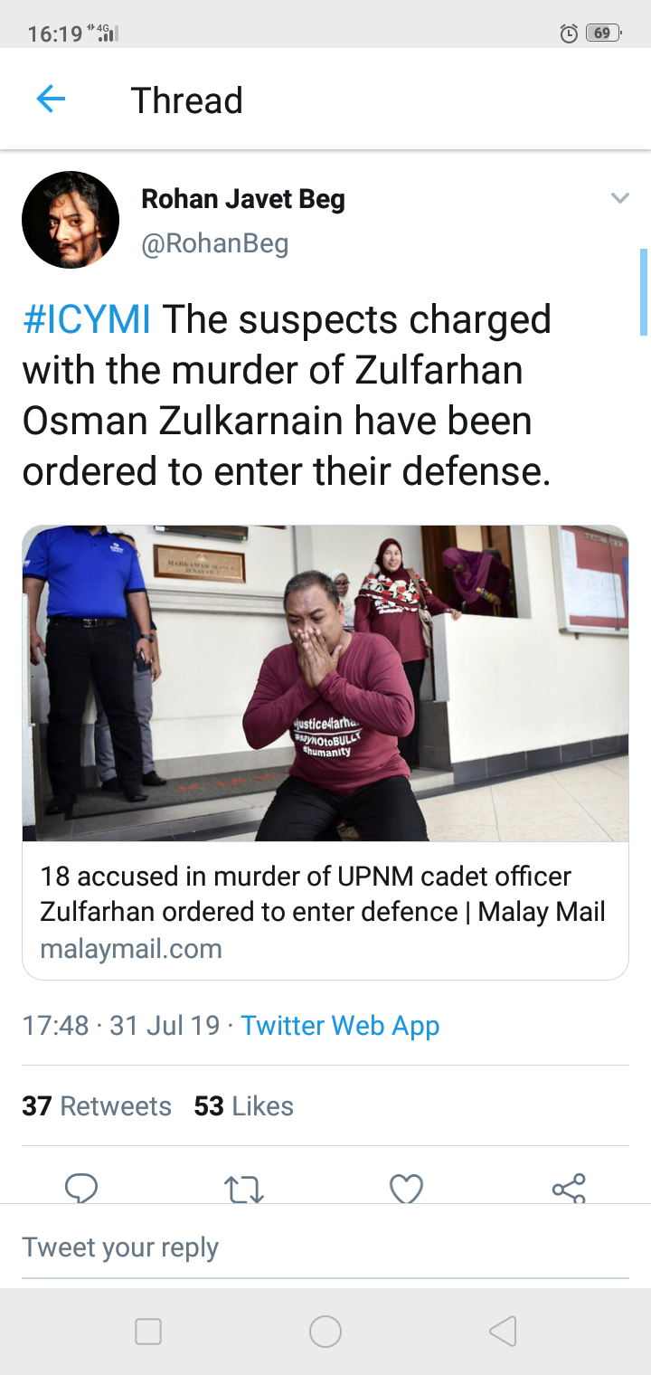Tap the retweet icon

(x=243, y=1189)
